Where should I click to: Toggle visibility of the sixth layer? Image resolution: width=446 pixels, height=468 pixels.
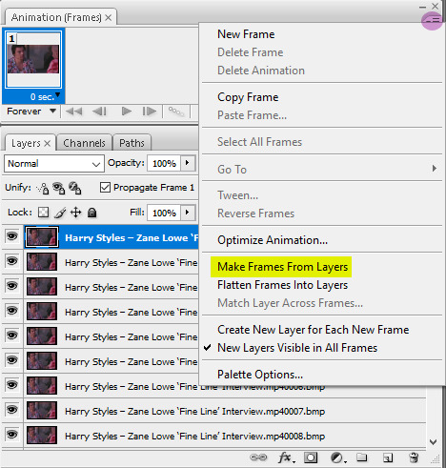(x=12, y=360)
